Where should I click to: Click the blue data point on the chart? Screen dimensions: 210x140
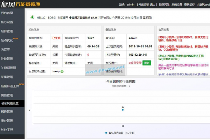[123, 110]
